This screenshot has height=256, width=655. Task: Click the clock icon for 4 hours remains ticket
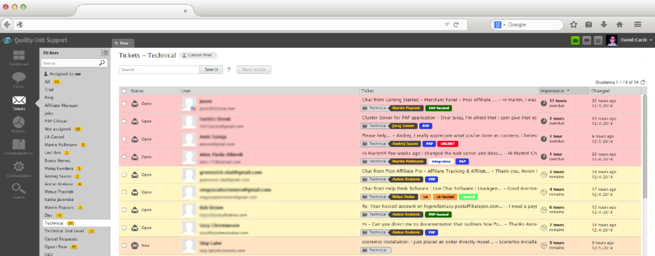pos(544,192)
